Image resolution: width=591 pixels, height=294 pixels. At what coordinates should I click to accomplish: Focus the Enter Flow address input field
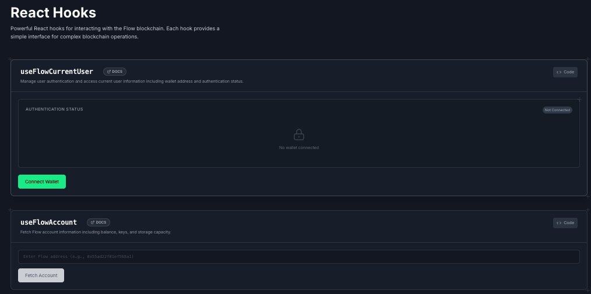[298, 257]
